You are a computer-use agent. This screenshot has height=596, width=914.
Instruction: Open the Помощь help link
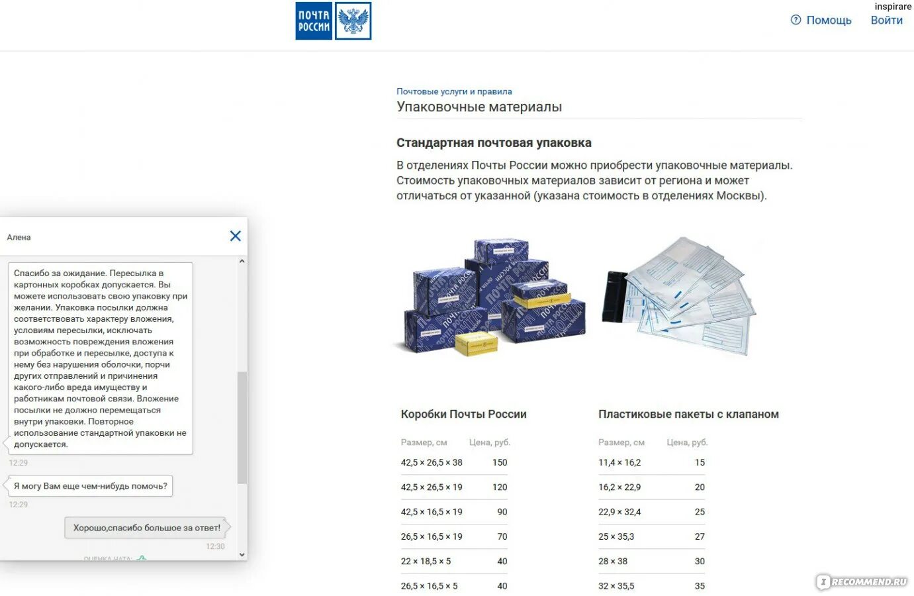(x=829, y=21)
